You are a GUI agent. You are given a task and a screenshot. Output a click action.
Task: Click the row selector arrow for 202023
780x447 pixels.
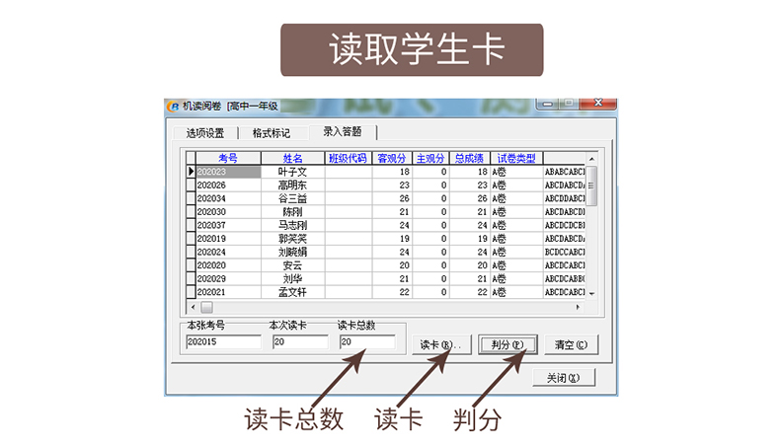click(191, 172)
